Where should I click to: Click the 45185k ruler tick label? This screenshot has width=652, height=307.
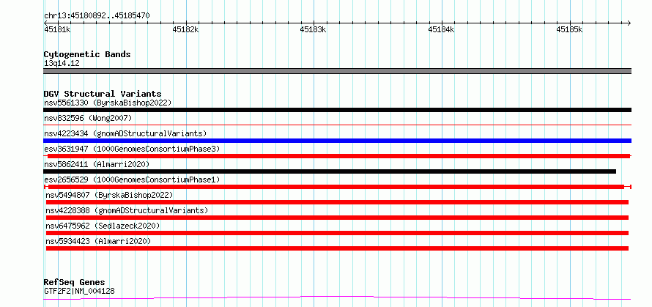(569, 29)
